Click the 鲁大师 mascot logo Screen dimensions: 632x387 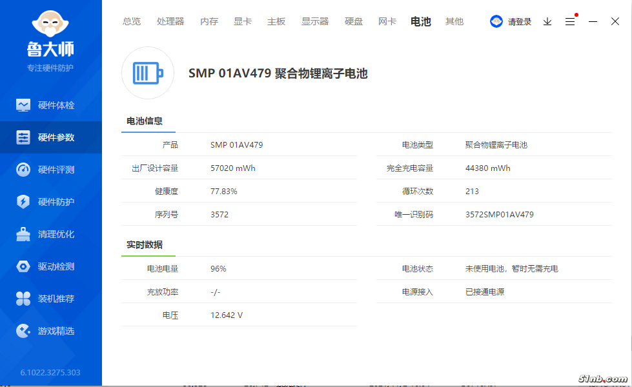point(50,25)
